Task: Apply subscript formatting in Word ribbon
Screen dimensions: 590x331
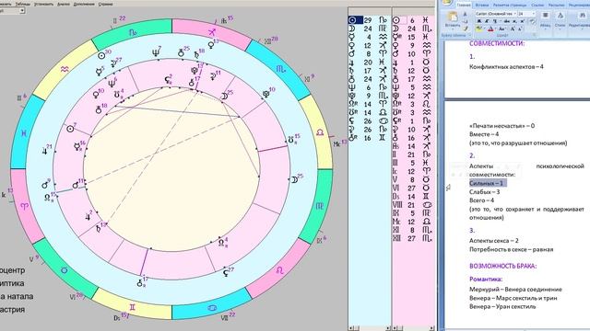Action: (514, 21)
